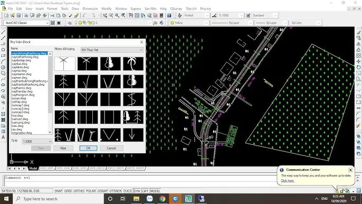362x204 pixels.
Task: Open the VnArial text style dropdown
Action: [196, 15]
